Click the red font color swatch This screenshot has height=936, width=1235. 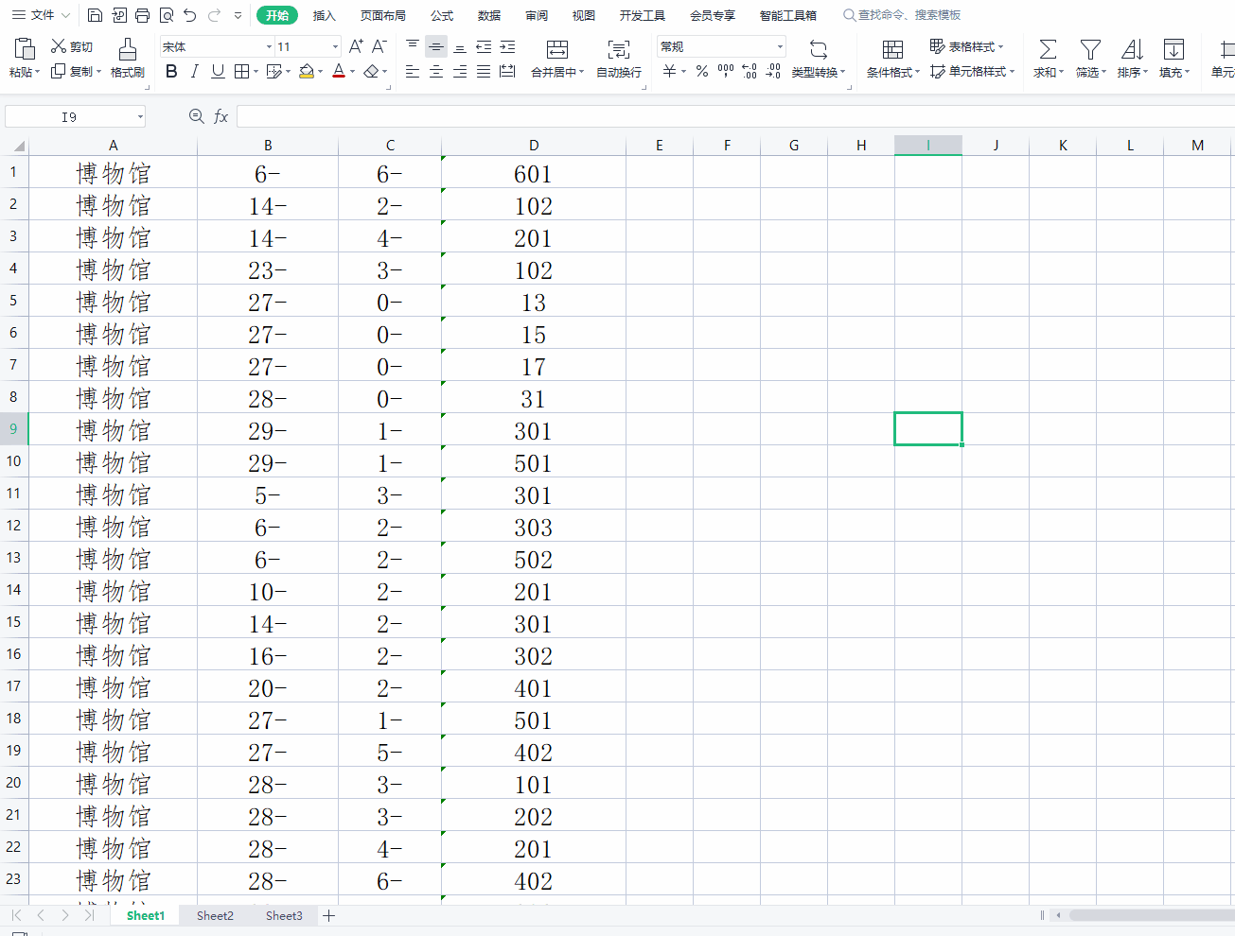[x=339, y=72]
